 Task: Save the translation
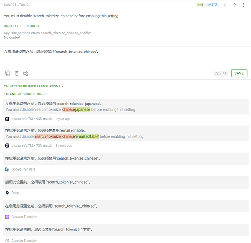(239, 73)
